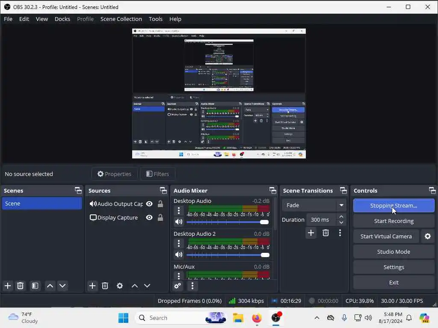Click the Windows taskbar Search box
The width and height of the screenshot is (438, 328).
181,318
